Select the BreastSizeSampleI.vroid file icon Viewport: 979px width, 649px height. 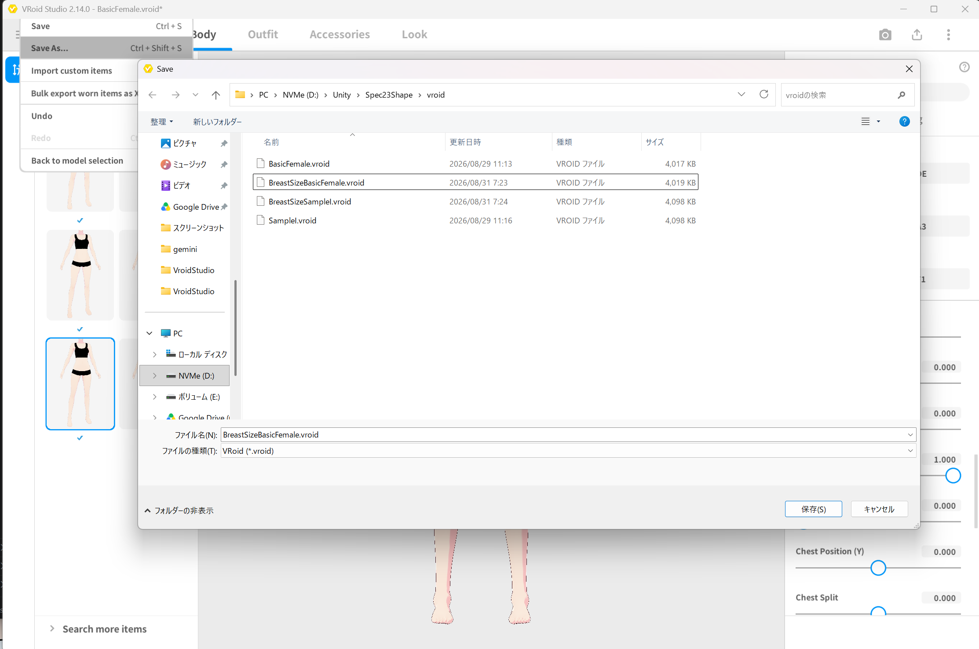click(260, 201)
